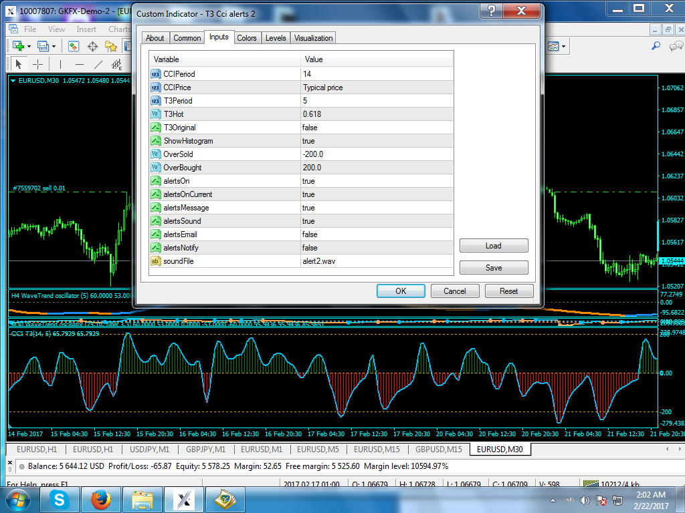685x513 pixels.
Task: Switch to the Colors tab
Action: [x=246, y=38]
